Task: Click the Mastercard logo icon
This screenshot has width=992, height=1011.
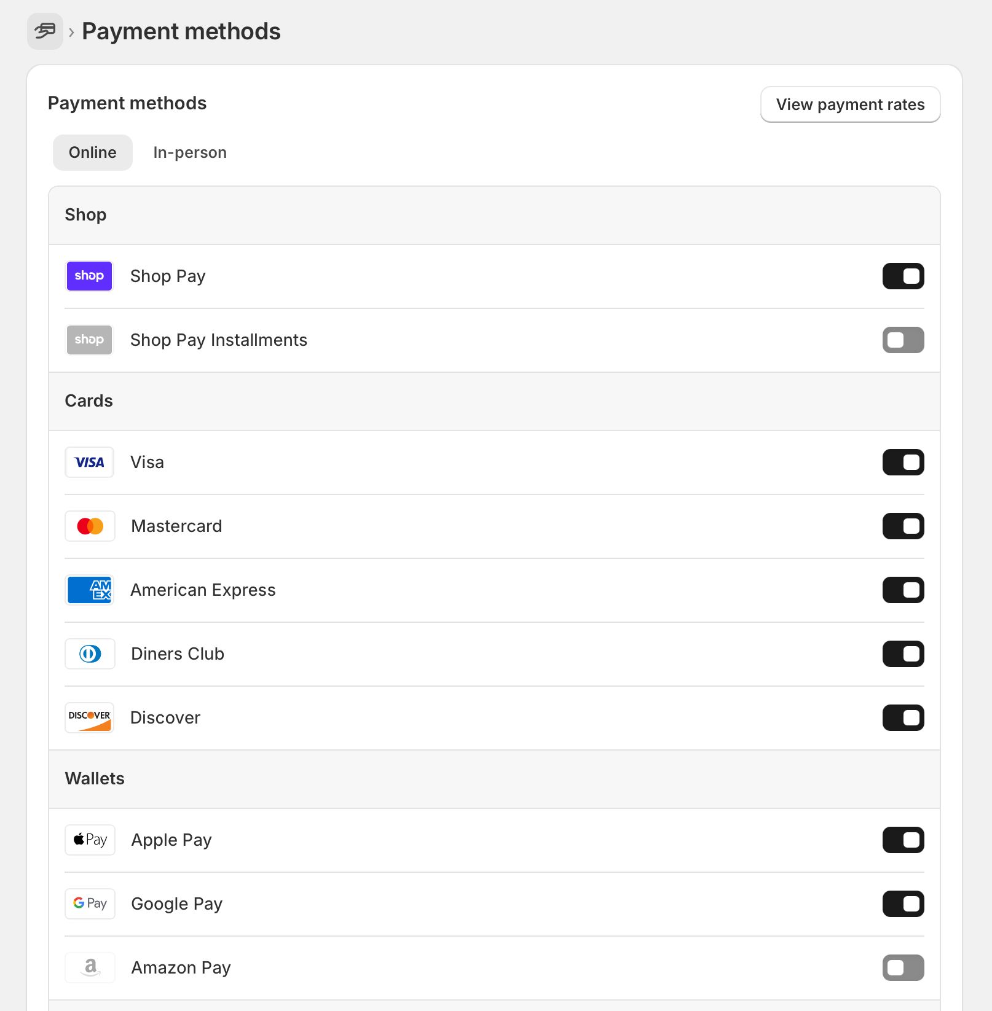Action: tap(90, 526)
